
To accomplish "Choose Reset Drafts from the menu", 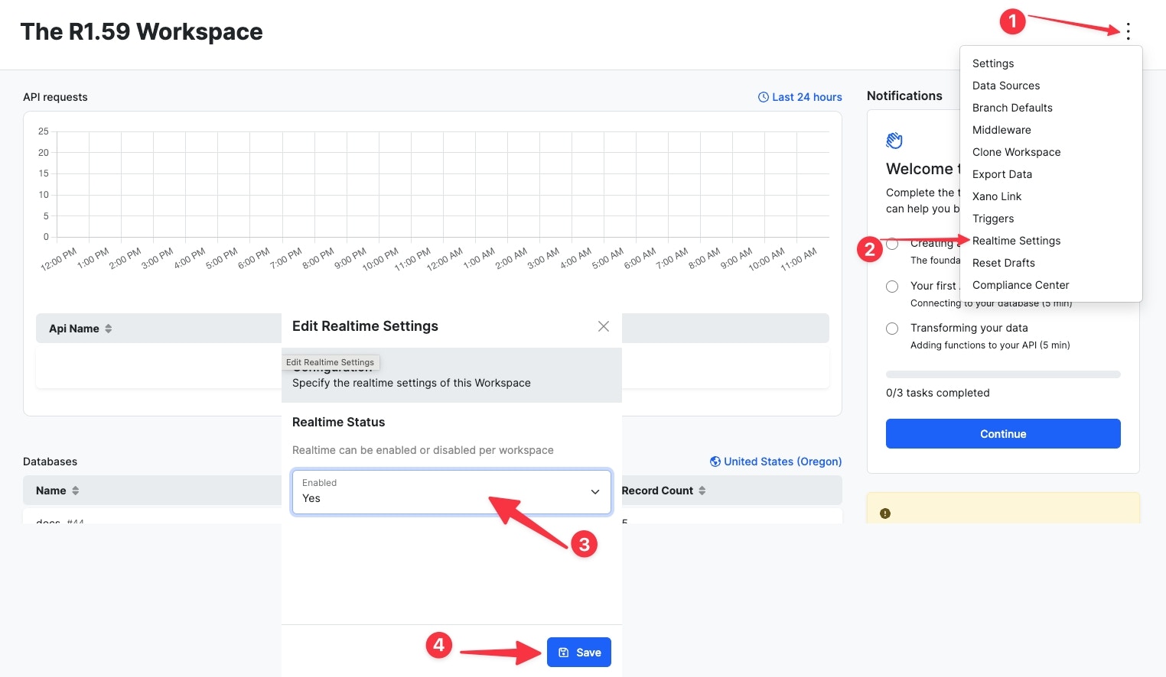I will coord(1003,263).
